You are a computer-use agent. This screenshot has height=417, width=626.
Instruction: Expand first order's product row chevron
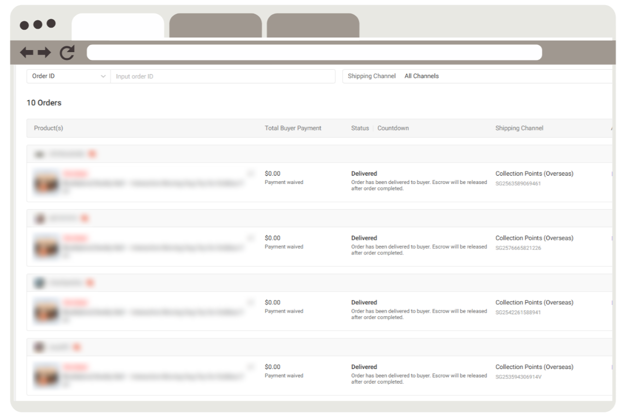[250, 174]
